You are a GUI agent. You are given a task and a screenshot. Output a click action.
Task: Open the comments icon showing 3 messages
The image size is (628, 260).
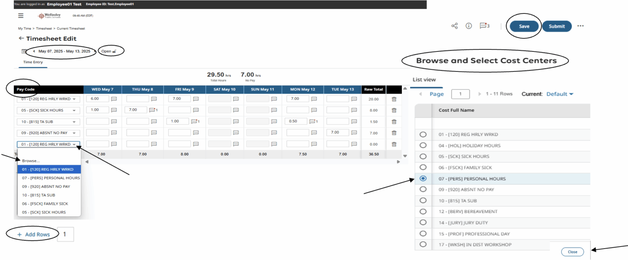[x=484, y=25]
